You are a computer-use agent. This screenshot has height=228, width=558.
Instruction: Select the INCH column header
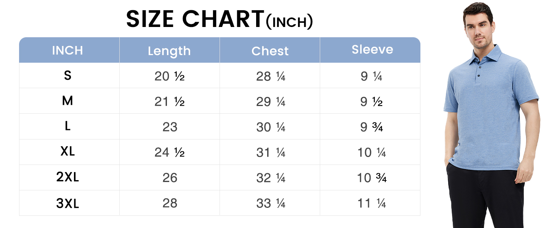pyautogui.click(x=67, y=51)
